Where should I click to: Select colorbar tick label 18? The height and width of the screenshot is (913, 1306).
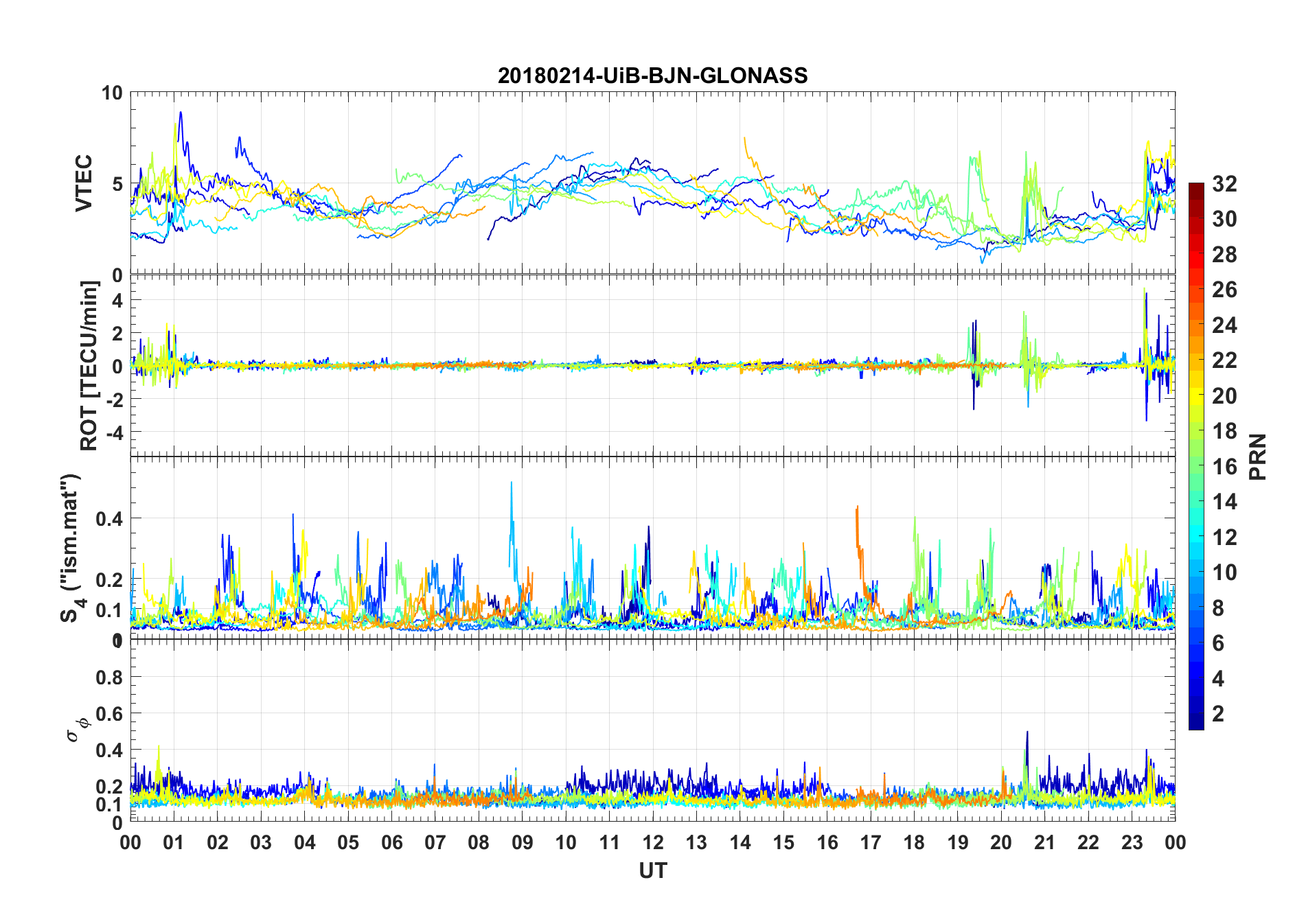coord(1224,431)
